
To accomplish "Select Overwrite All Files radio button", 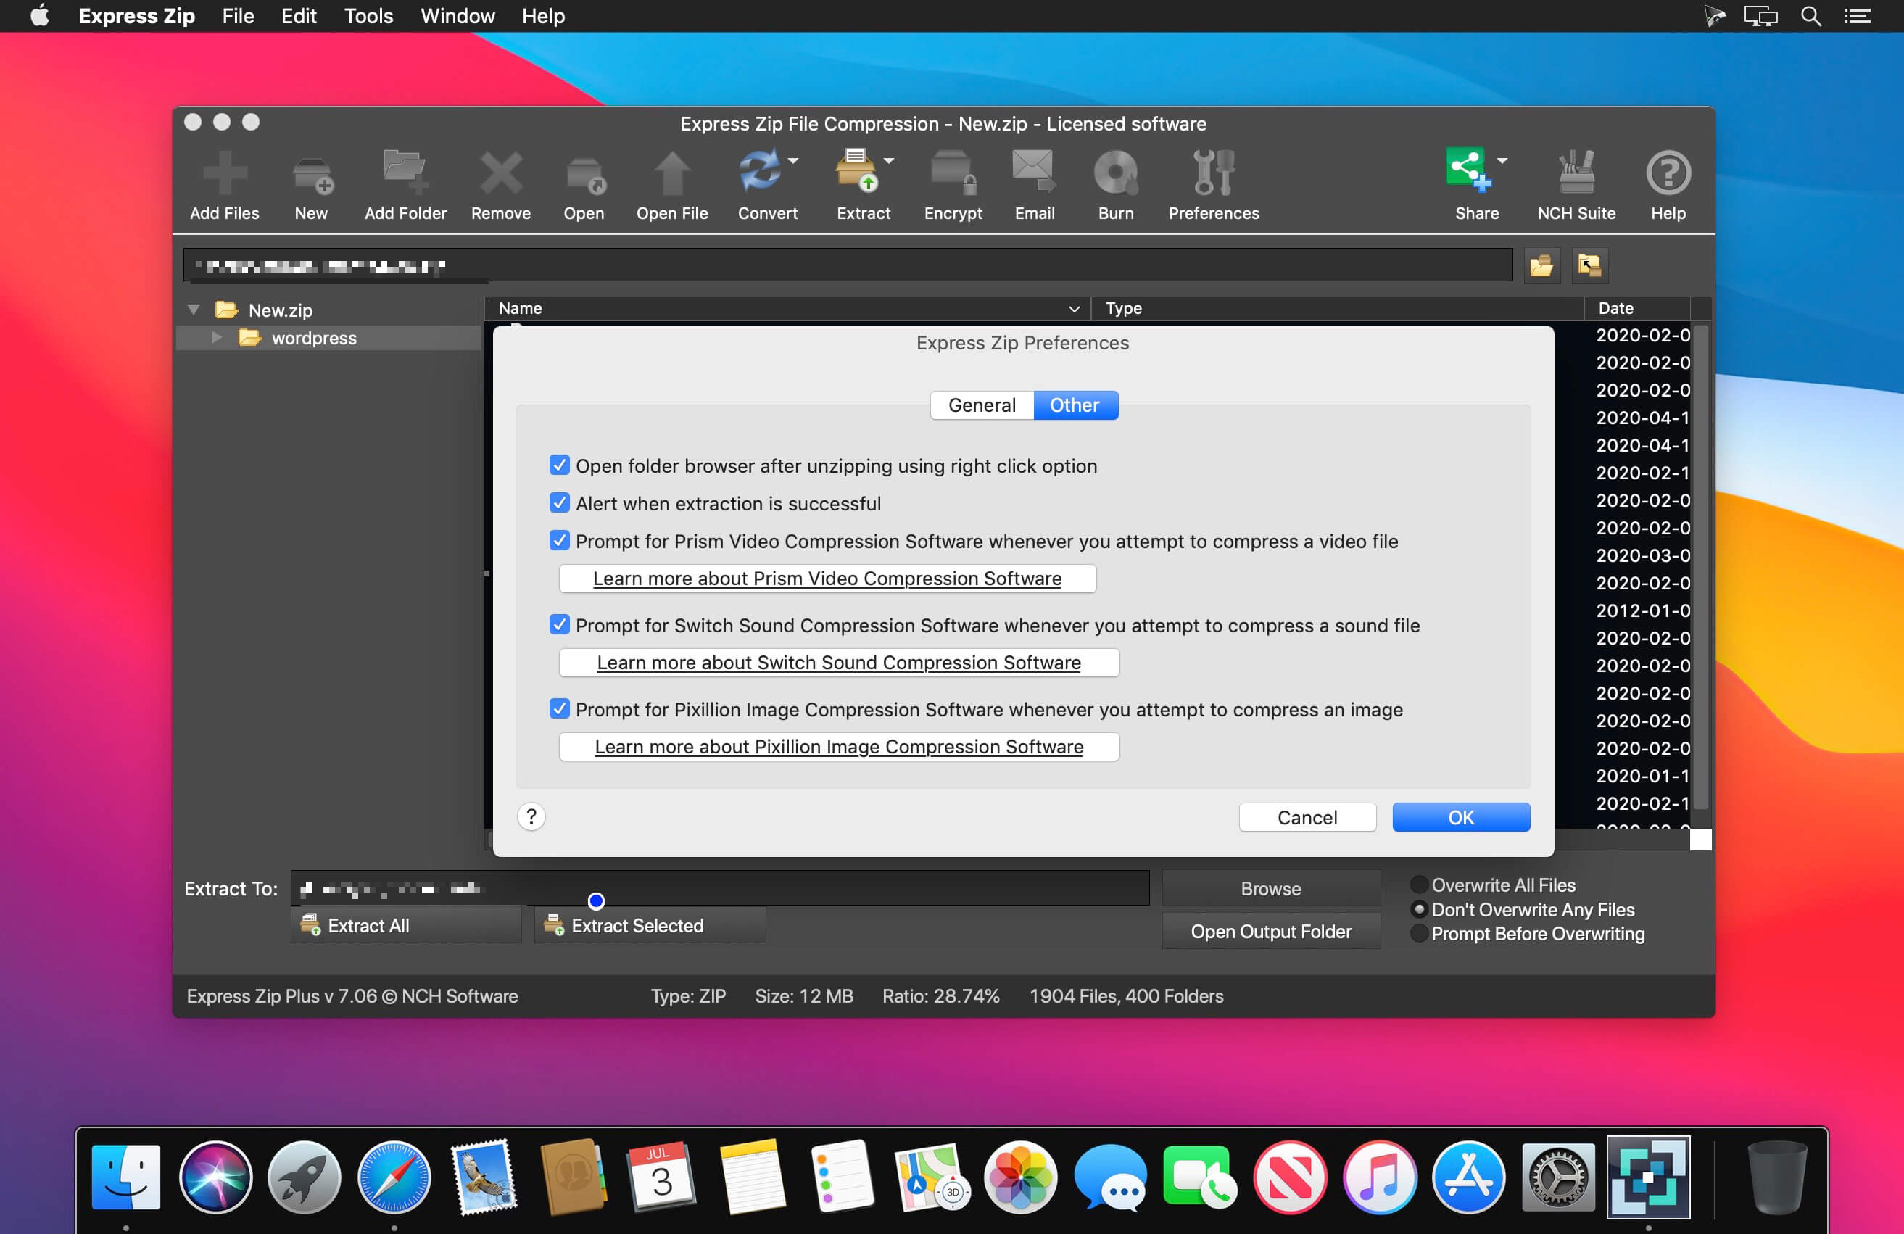I will click(1418, 885).
